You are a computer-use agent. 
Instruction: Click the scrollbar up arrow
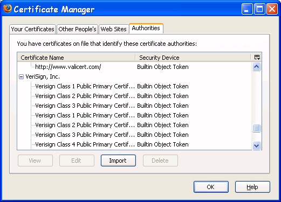[x=256, y=67]
